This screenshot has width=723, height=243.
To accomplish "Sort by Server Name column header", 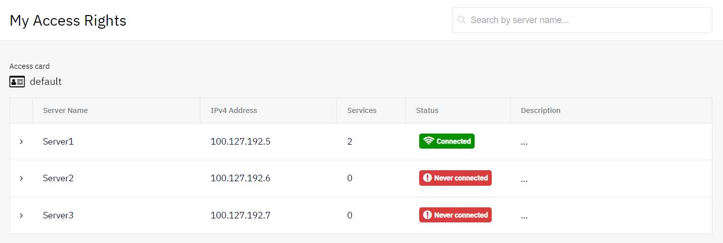I will pyautogui.click(x=65, y=110).
